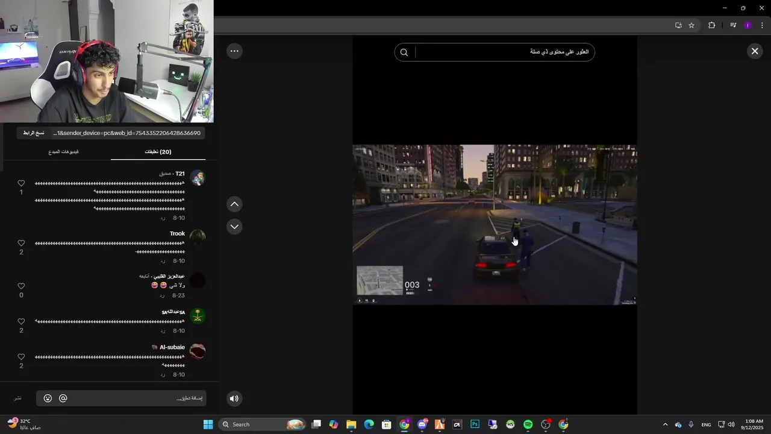Like Trook's comment with the heart

click(x=21, y=243)
